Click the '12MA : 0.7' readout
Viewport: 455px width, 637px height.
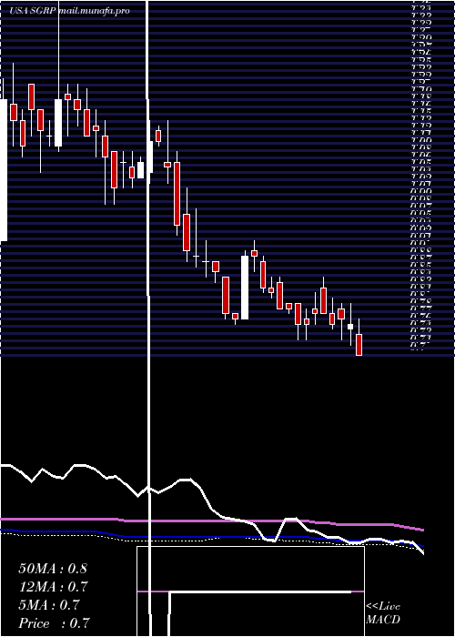[x=53, y=587]
